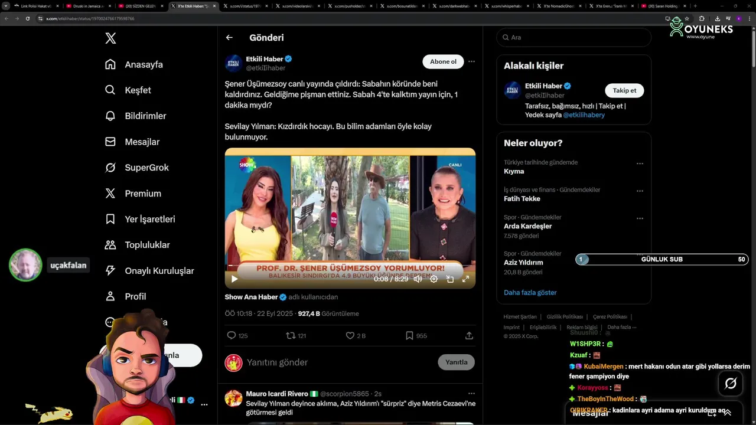Open SuperGrok from the sidebar
The height and width of the screenshot is (425, 756).
point(137,168)
